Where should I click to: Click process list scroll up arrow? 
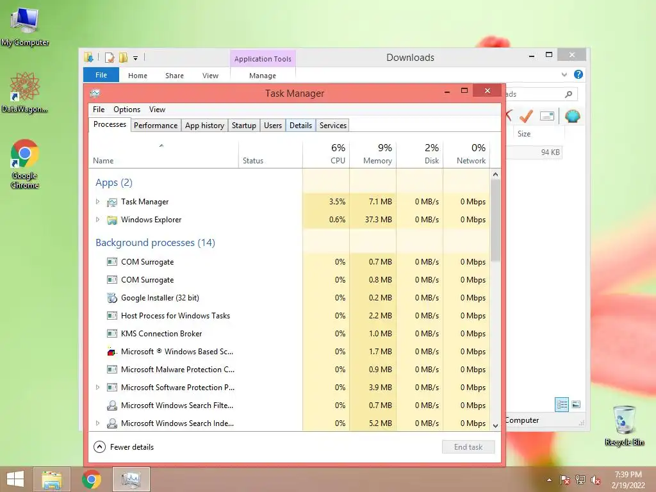point(495,174)
